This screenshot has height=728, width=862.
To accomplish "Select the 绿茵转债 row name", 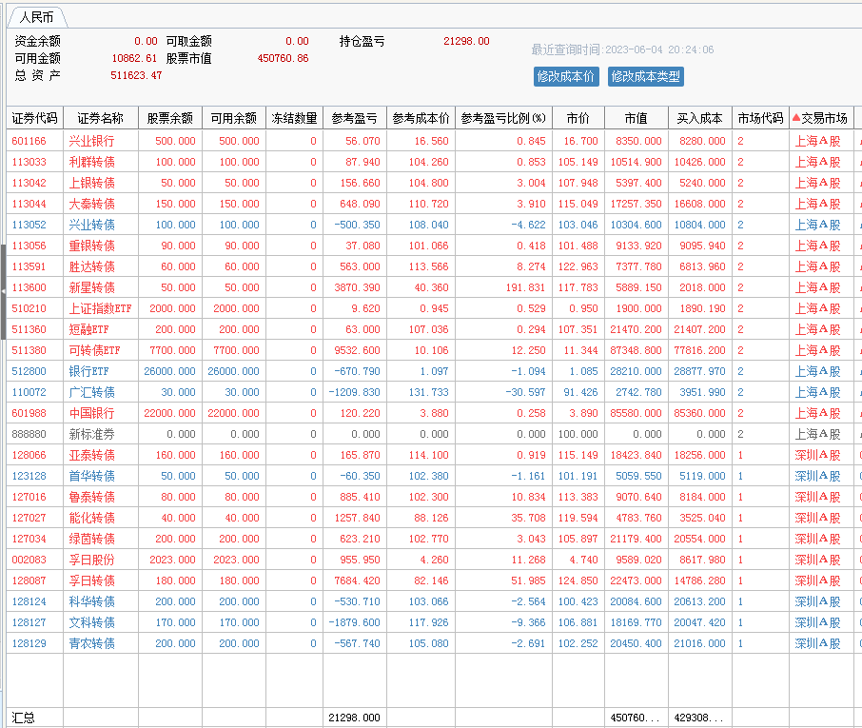I will 91,539.
